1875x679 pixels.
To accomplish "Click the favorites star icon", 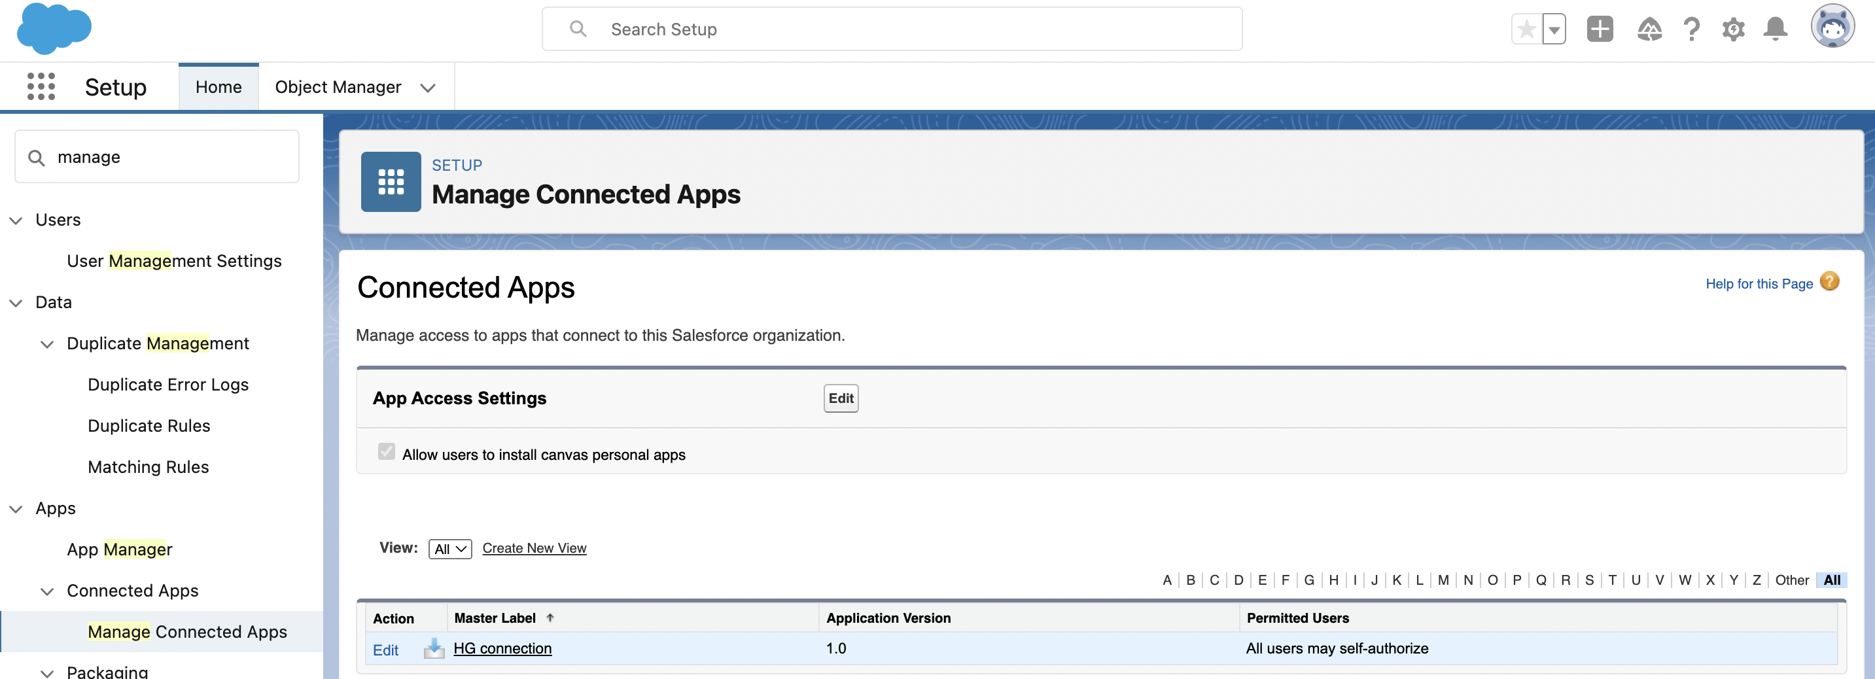I will click(x=1527, y=29).
